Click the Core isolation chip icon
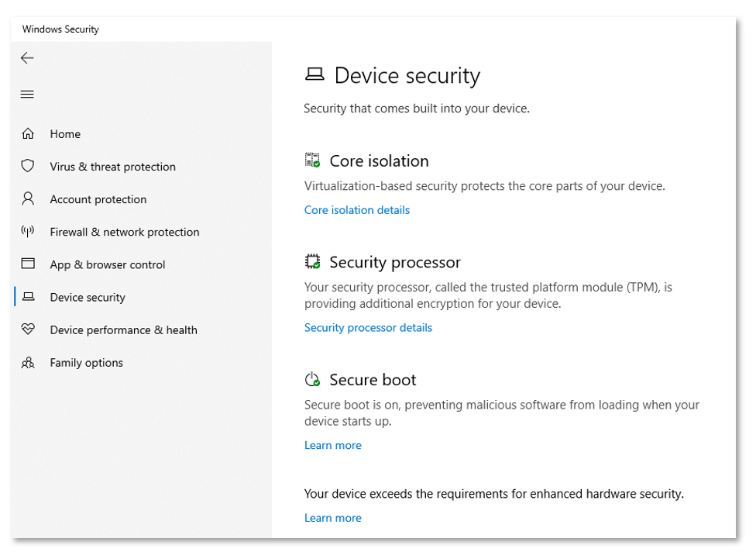 tap(312, 160)
